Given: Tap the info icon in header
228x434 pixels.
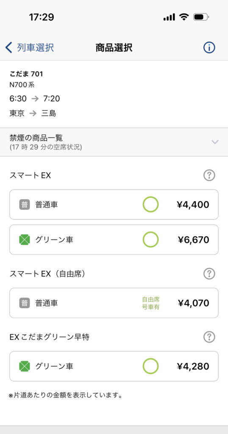Looking at the screenshot, I should pyautogui.click(x=209, y=47).
